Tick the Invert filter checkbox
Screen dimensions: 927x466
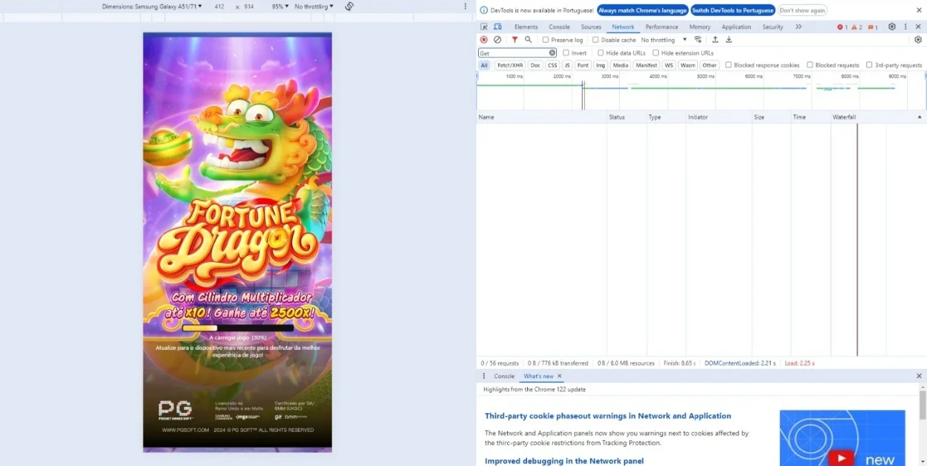[x=566, y=53]
